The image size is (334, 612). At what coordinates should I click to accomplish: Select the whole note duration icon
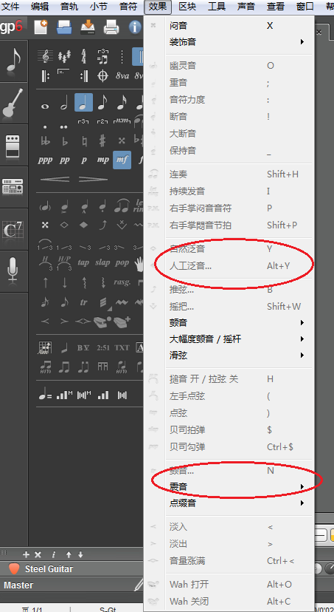point(45,106)
